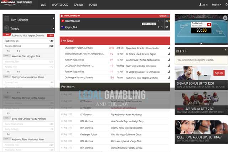Open stats icon for FC Astana v Dinamo Zagreb
The height and width of the screenshot is (152, 228).
click(x=169, y=54)
